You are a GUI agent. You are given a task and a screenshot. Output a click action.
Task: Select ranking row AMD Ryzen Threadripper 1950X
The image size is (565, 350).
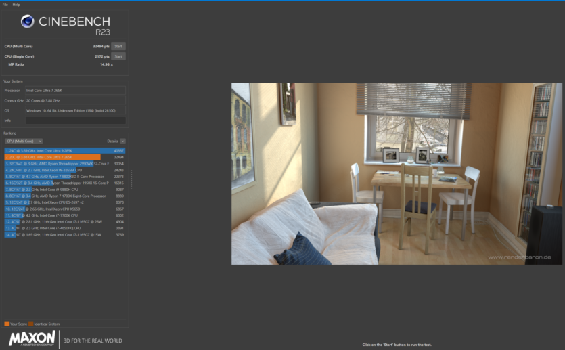[64, 183]
